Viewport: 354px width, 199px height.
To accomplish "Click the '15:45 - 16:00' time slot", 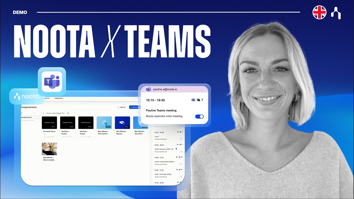I will 159,145.
